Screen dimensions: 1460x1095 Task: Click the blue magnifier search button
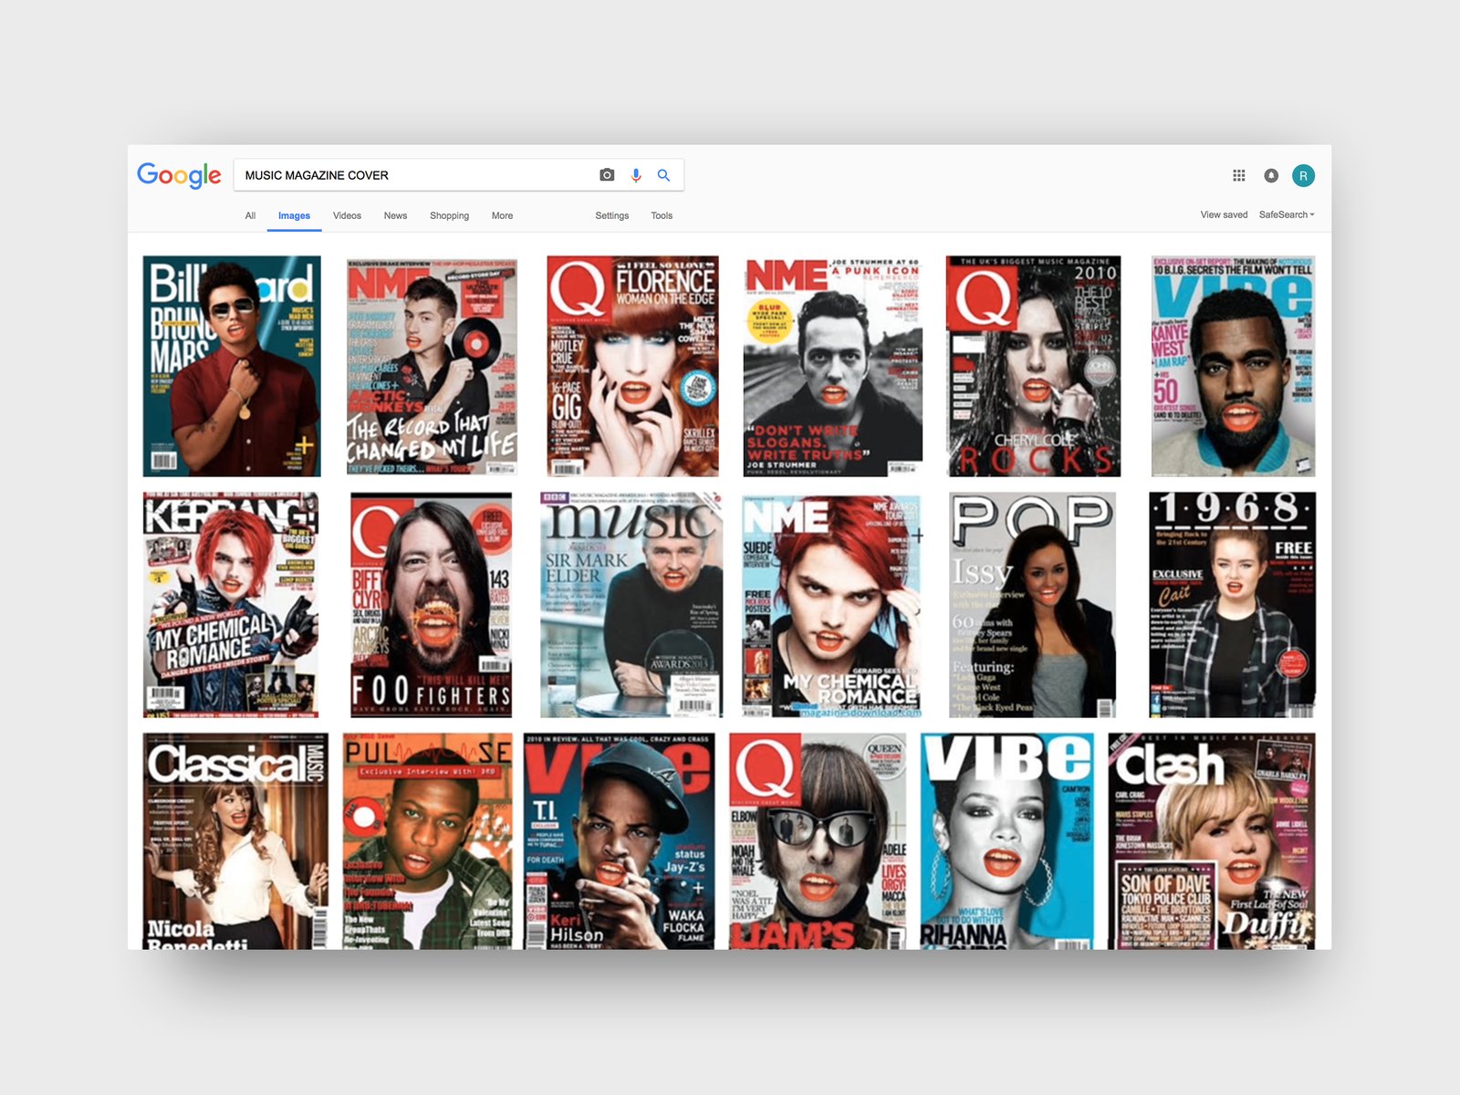click(x=663, y=175)
